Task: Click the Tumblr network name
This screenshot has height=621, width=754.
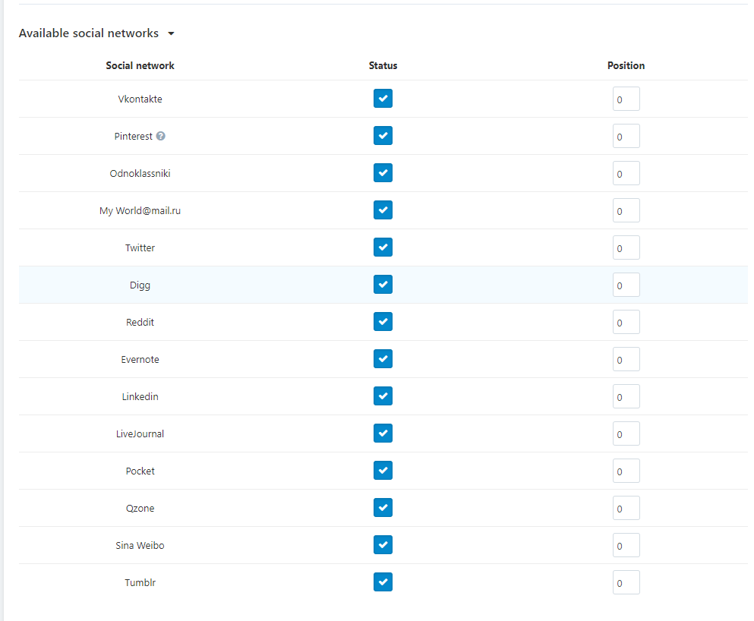Action: point(140,583)
